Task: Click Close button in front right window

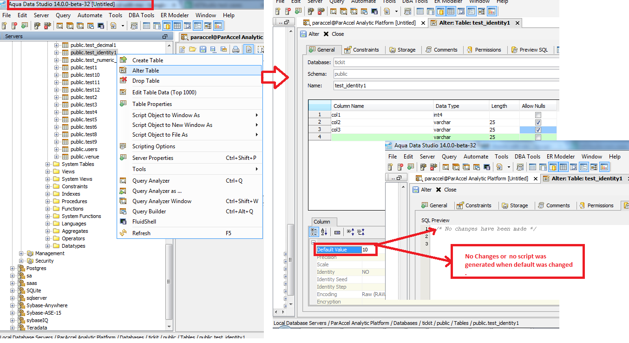Action: (x=446, y=190)
